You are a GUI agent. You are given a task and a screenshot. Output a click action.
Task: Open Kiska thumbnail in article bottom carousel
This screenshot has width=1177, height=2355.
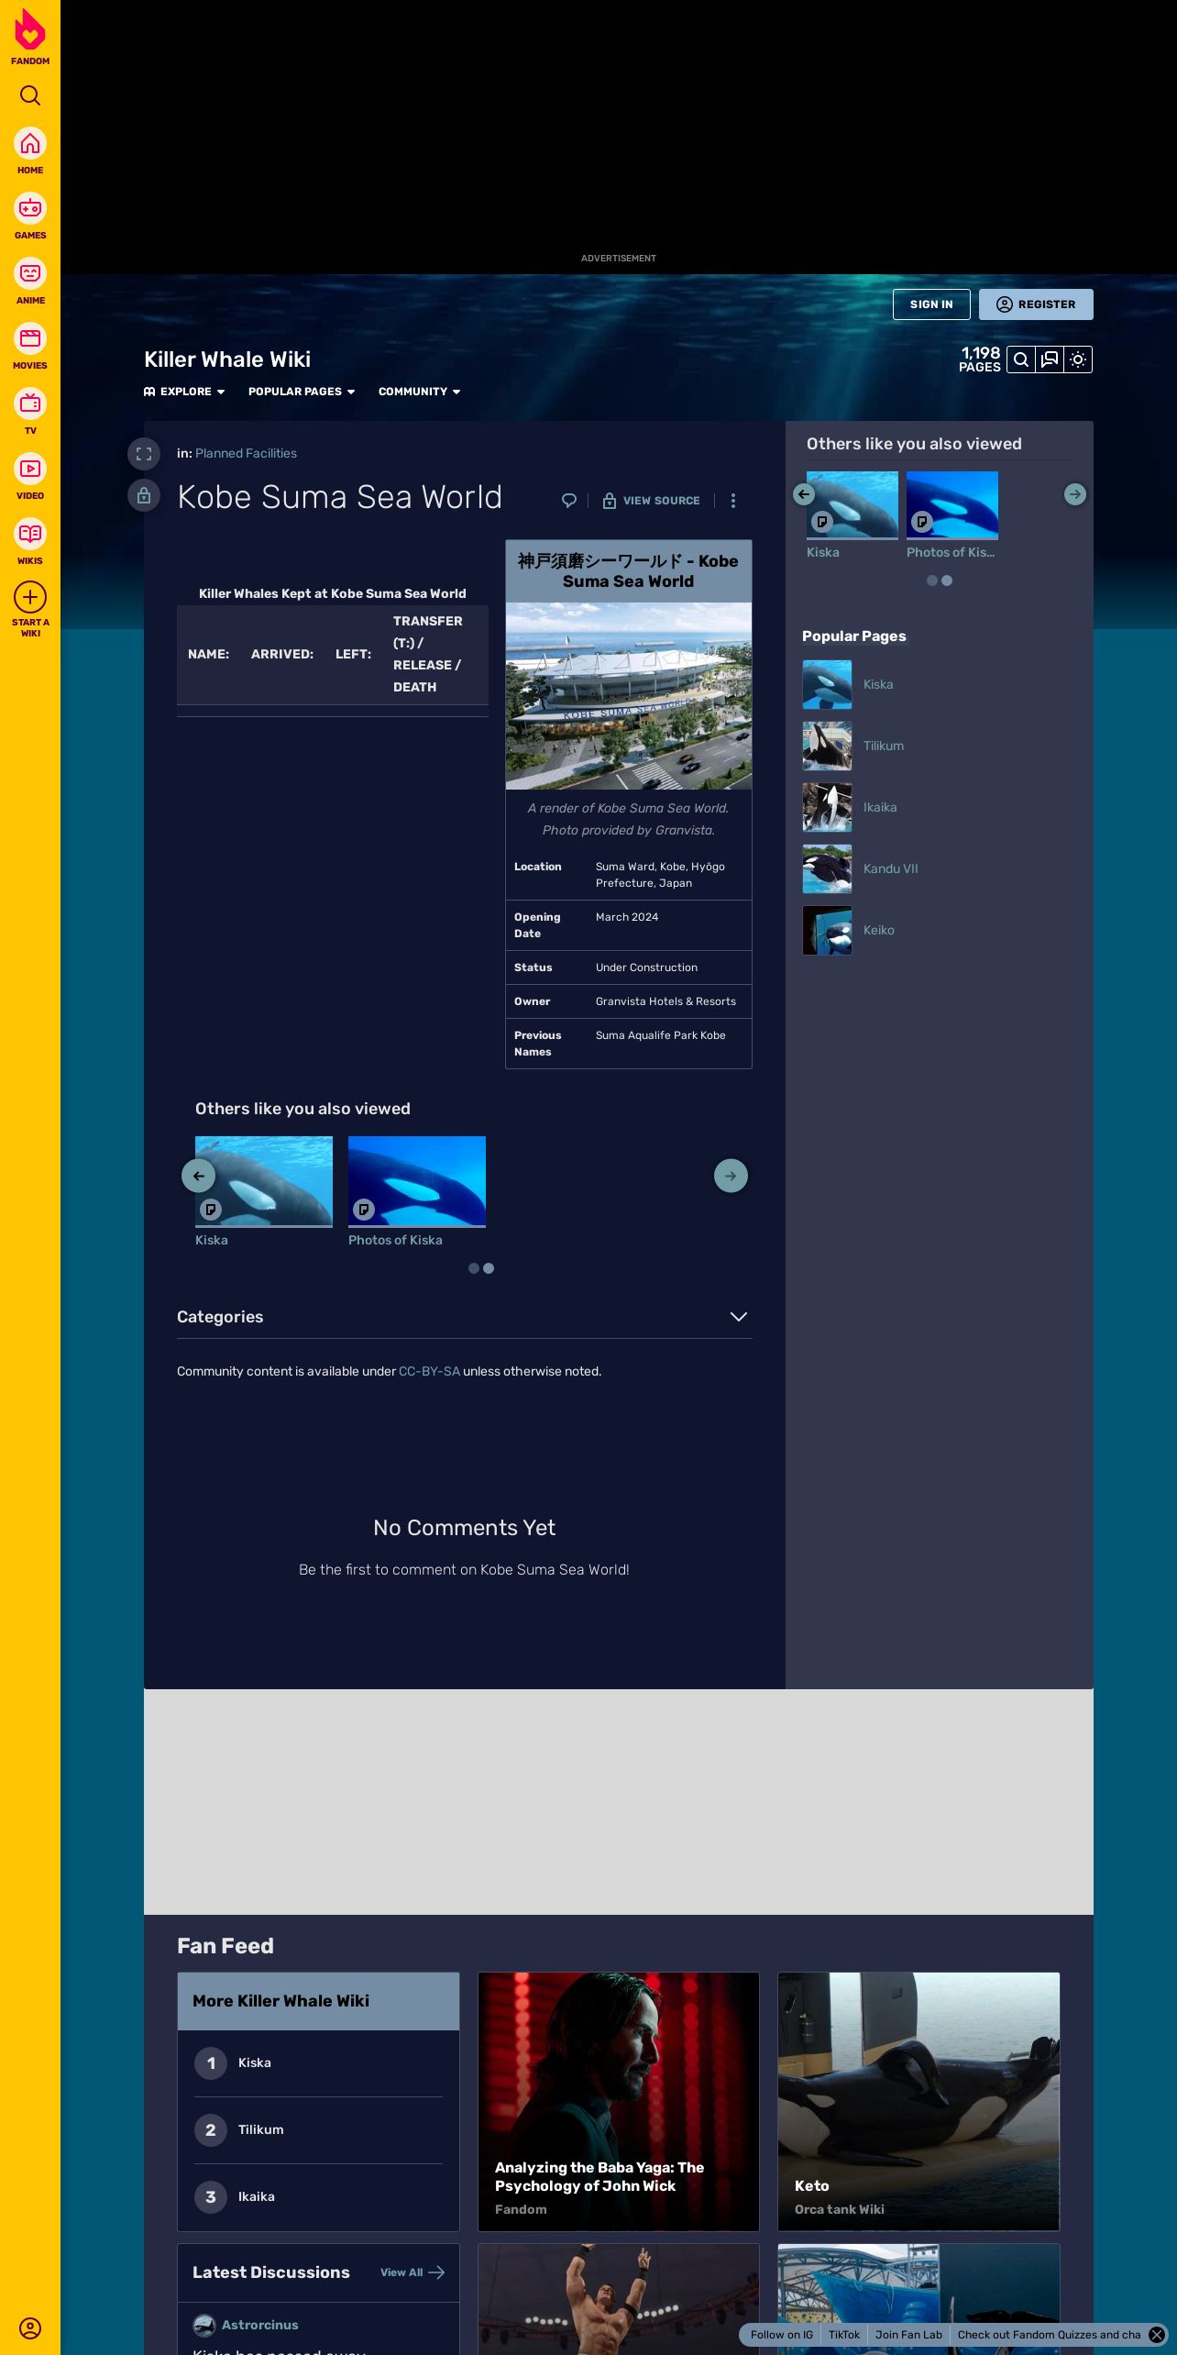pyautogui.click(x=264, y=1181)
